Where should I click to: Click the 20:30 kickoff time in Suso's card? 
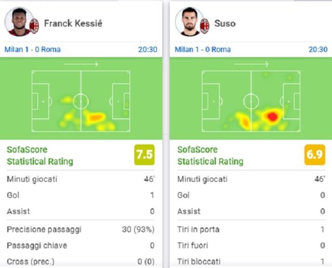[318, 50]
